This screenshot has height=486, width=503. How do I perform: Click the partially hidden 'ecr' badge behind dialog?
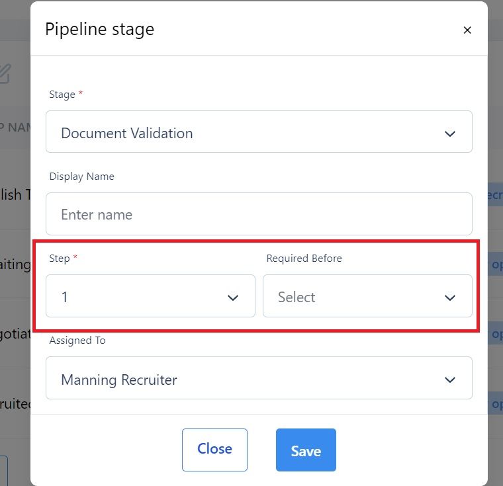pyautogui.click(x=495, y=194)
